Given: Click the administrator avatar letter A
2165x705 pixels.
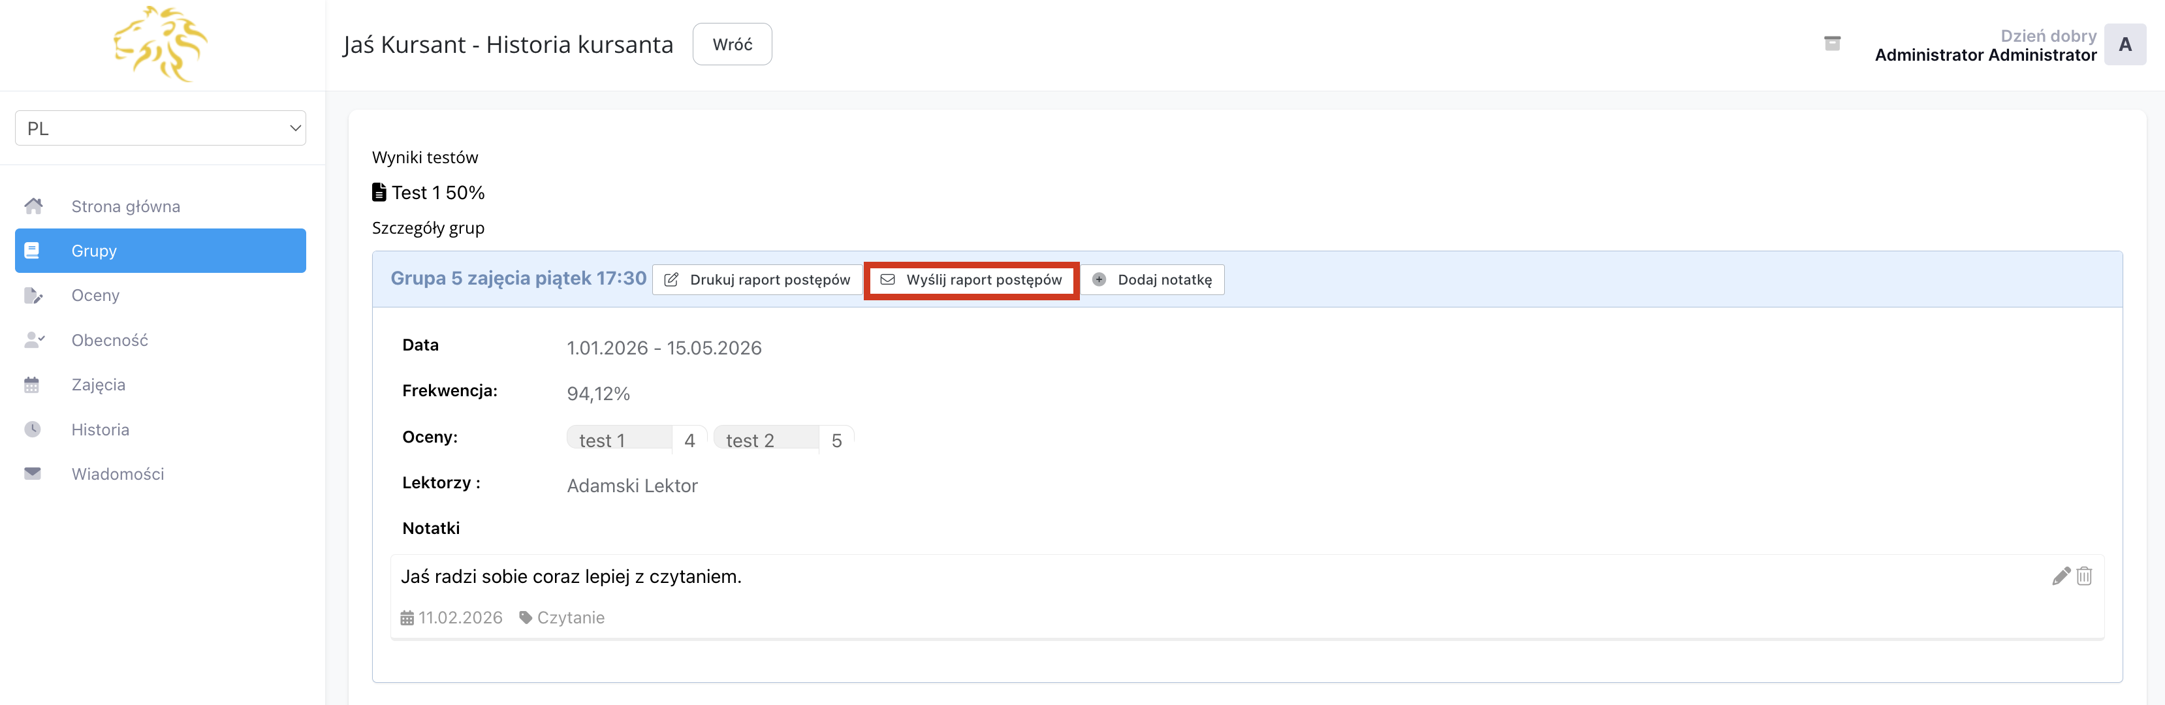Looking at the screenshot, I should pos(2124,44).
